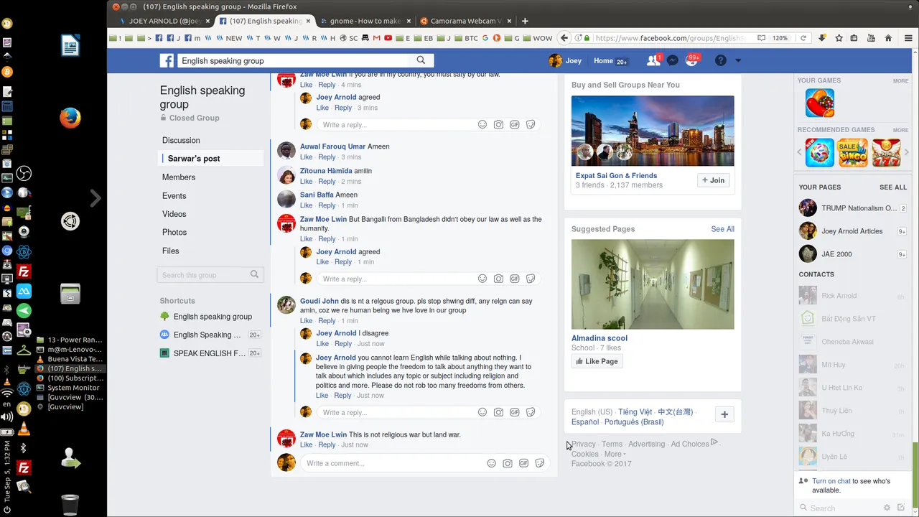The width and height of the screenshot is (919, 517).
Task: Click new message compose icon in chat bar
Action: coord(901,508)
